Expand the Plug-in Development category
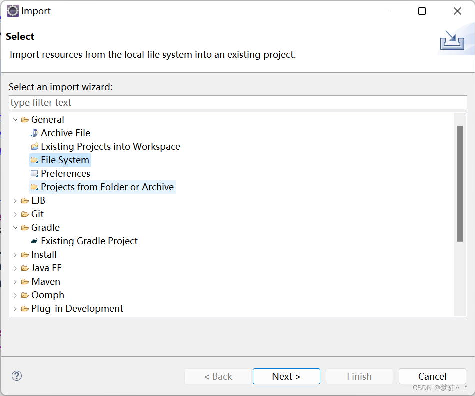Viewport: 475px width, 396px height. click(15, 309)
